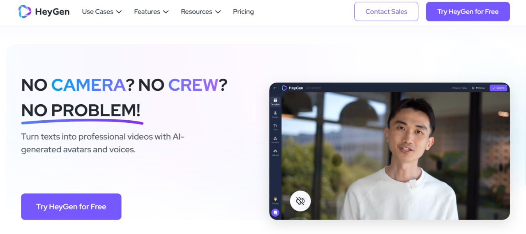This screenshot has width=526, height=234.
Task: Click Try HeyGen for Free in the header
Action: click(468, 11)
